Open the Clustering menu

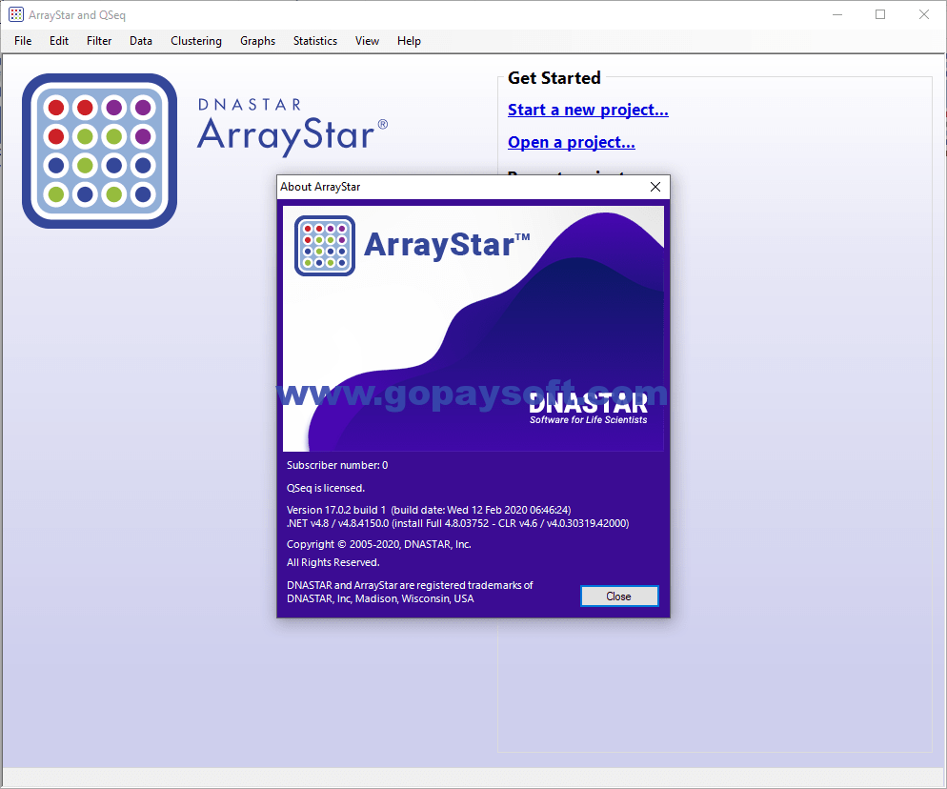click(196, 41)
